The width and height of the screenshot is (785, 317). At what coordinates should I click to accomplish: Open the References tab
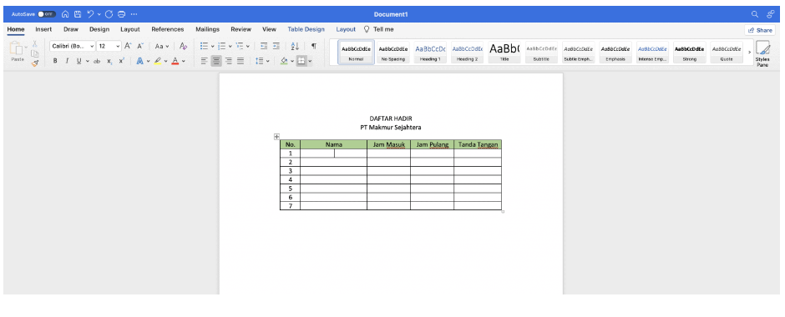pos(168,29)
